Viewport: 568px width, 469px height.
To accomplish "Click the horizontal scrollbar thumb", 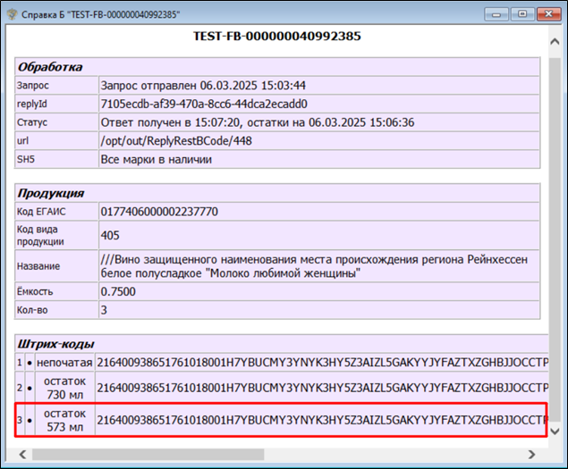I will (x=134, y=454).
